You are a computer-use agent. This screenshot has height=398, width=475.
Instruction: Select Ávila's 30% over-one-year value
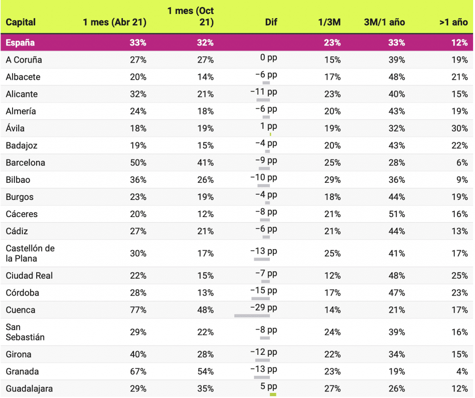(459, 128)
